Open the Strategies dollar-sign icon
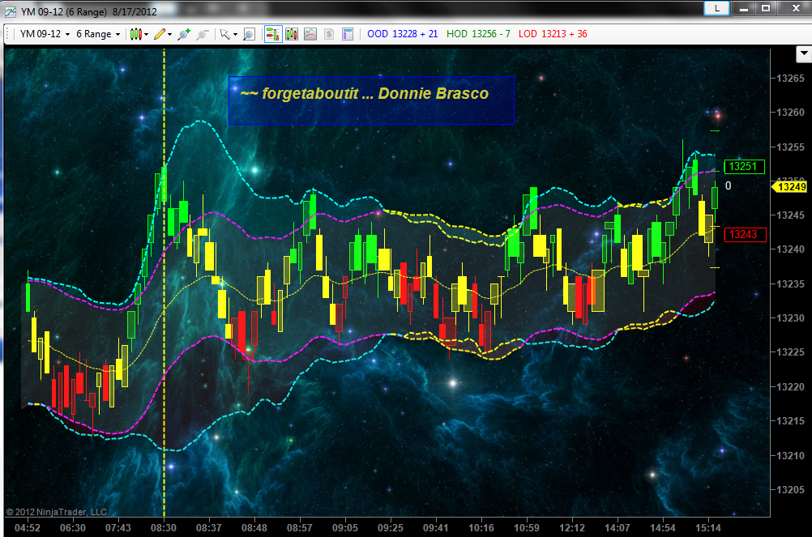The width and height of the screenshot is (812, 537). pyautogui.click(x=329, y=34)
